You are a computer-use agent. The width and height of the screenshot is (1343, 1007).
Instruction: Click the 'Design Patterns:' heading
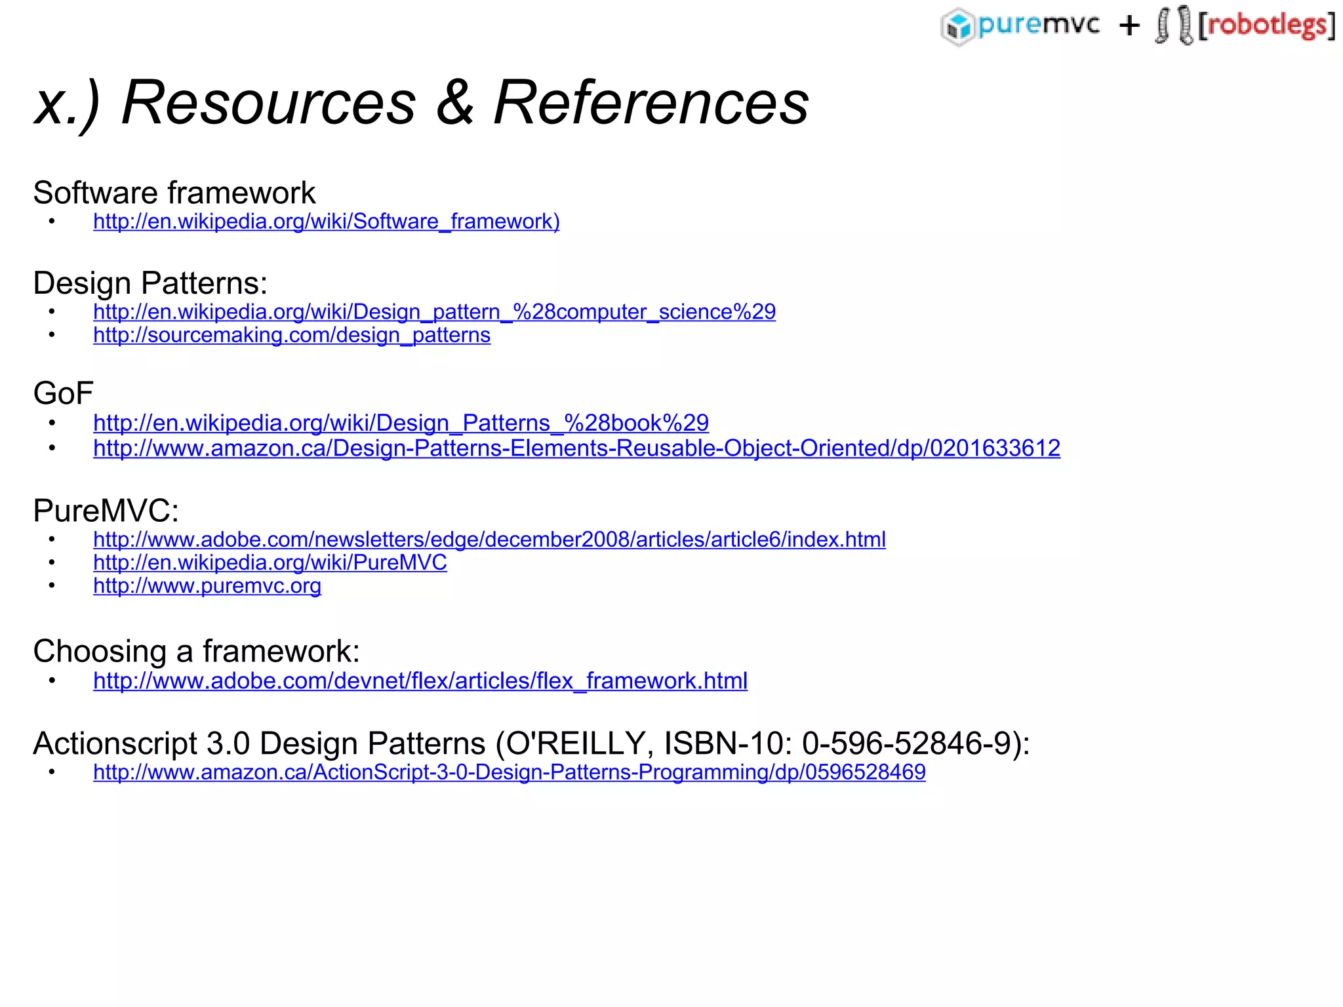151,283
